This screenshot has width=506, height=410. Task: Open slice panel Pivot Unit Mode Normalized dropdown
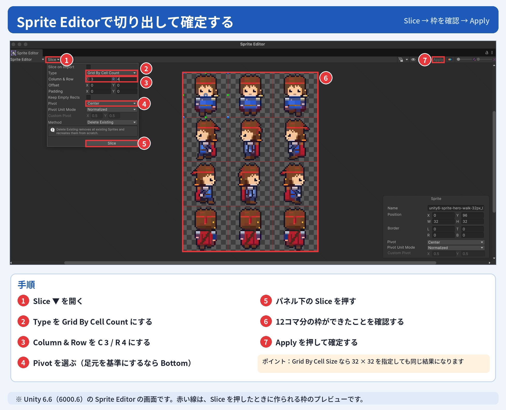point(111,110)
